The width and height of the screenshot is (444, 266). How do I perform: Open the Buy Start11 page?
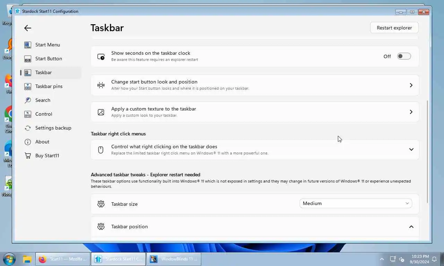[50, 156]
